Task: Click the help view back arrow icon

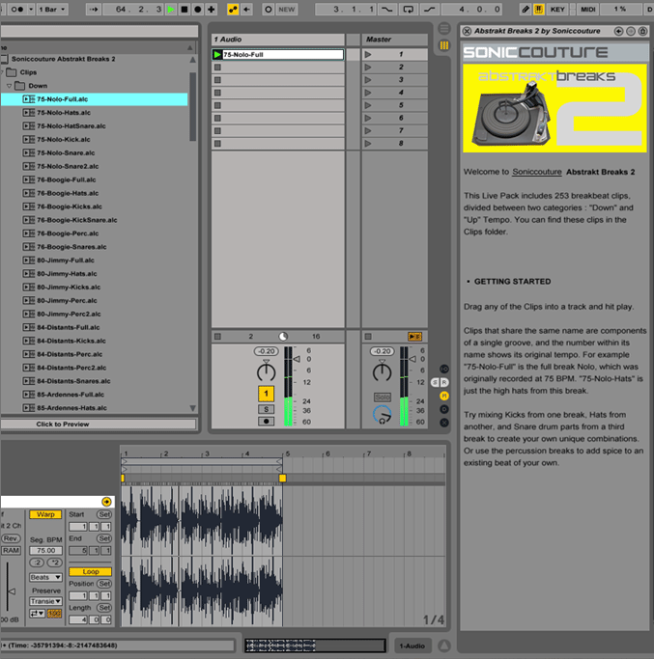Action: (x=618, y=31)
